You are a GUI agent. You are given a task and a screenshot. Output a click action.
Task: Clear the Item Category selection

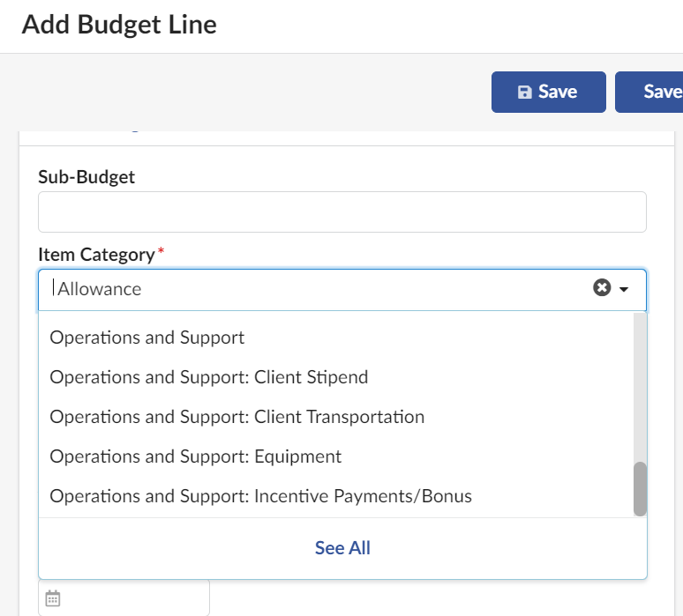[602, 288]
